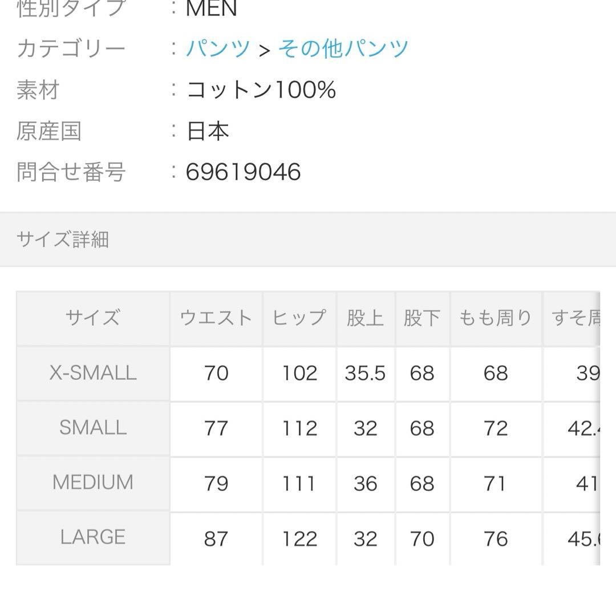616x592 pixels.
Task: Click the MEDIUM rise value 36
Action: click(x=365, y=484)
